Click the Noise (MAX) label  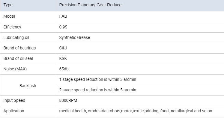(x=15, y=69)
